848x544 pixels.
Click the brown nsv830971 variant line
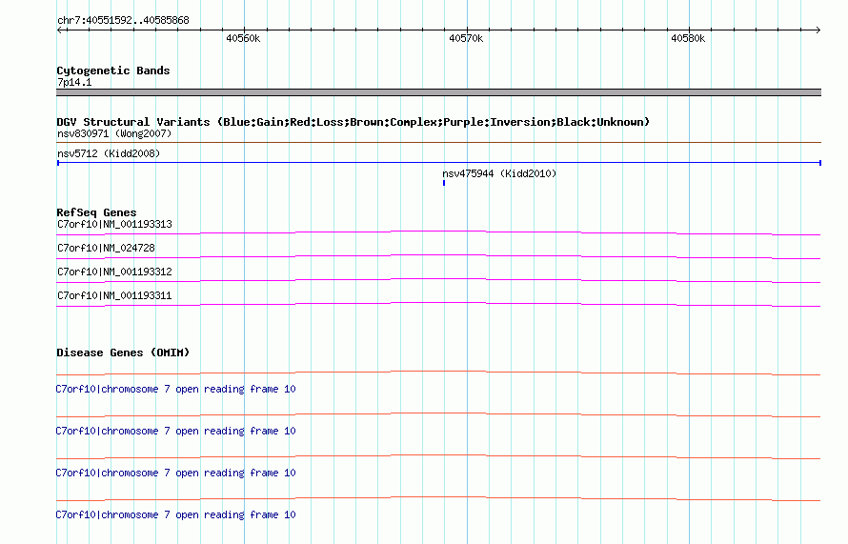coord(438,142)
